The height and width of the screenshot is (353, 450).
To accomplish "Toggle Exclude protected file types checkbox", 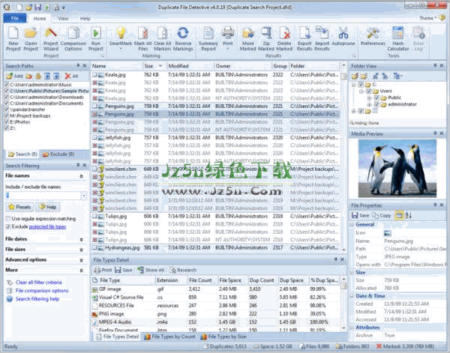I will [8, 227].
